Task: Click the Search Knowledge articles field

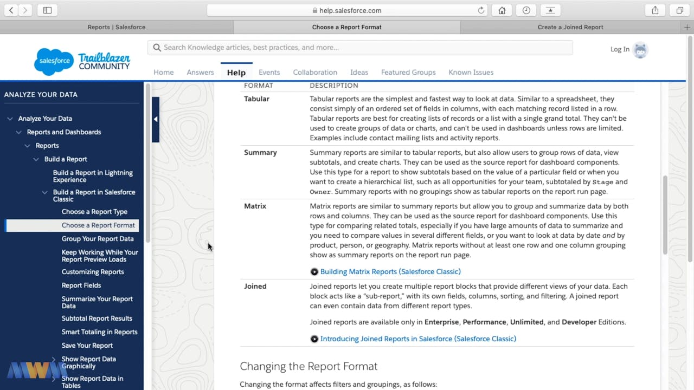Action: pos(360,48)
